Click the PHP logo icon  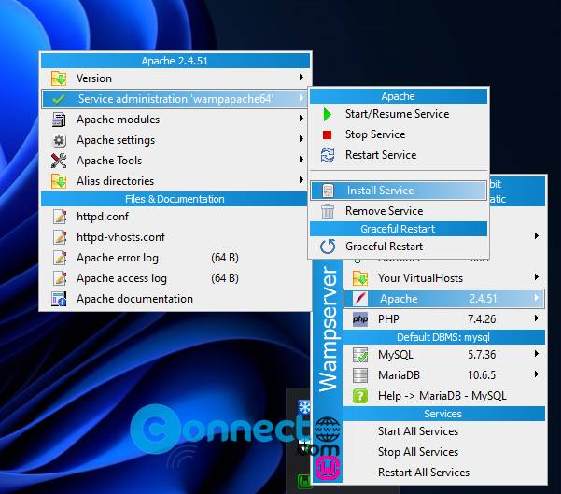(x=360, y=319)
